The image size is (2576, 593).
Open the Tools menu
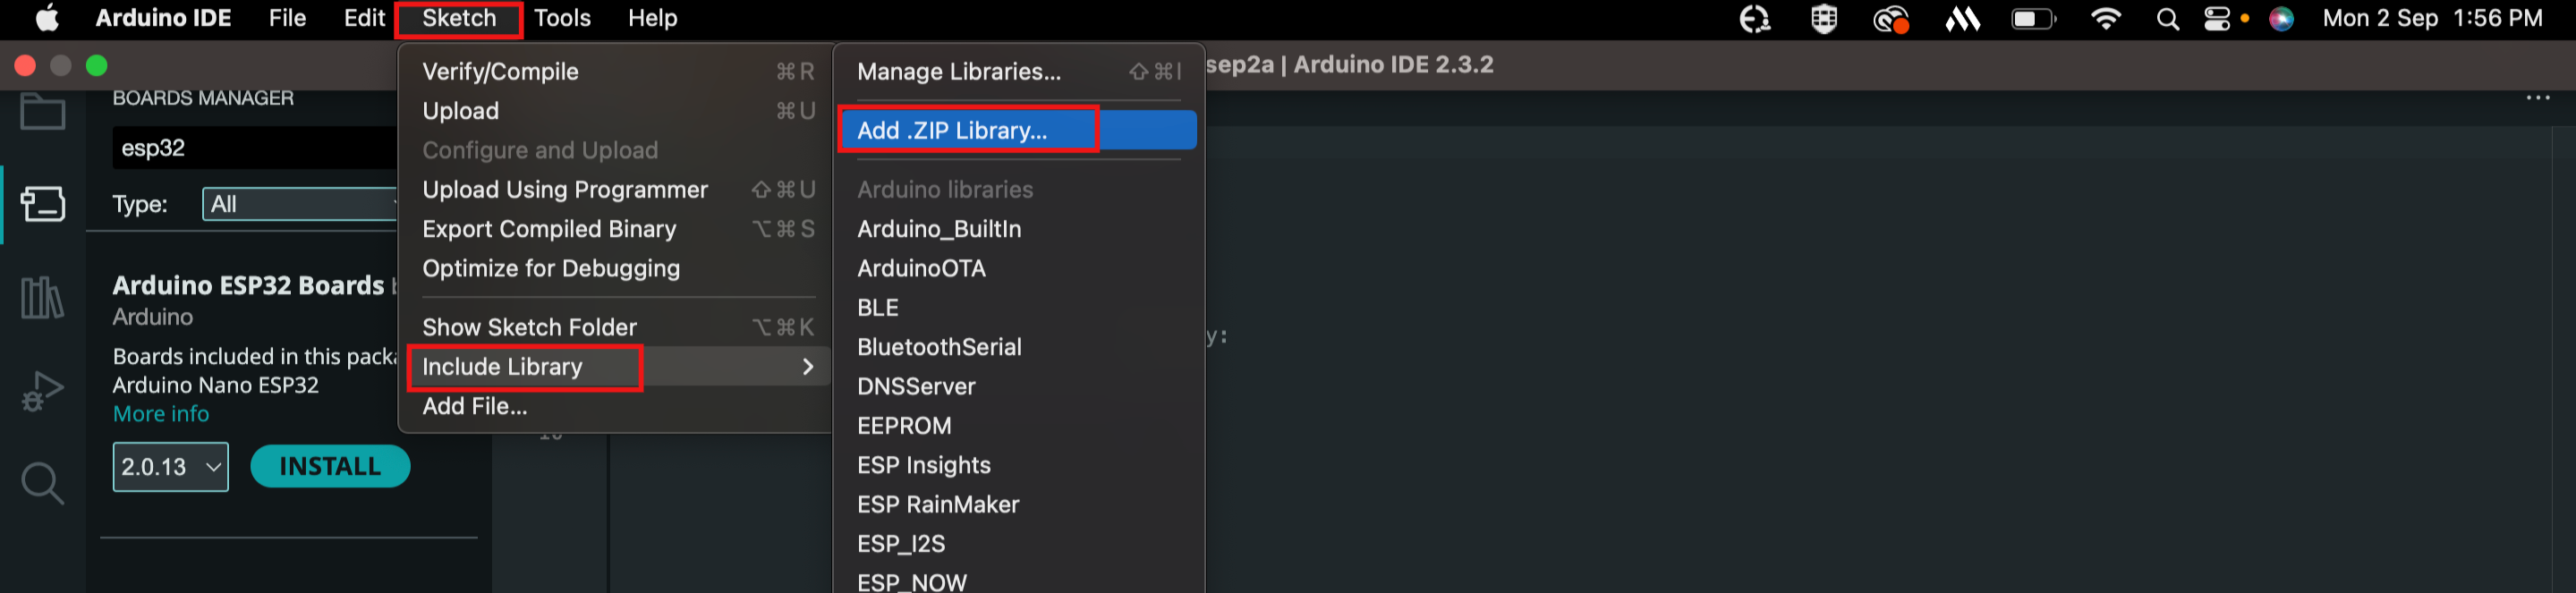click(x=562, y=18)
